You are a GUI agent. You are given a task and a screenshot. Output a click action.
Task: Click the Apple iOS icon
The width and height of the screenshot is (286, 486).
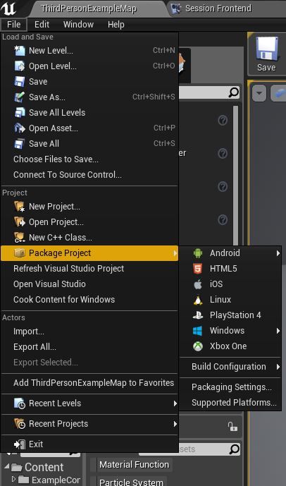[x=198, y=284]
